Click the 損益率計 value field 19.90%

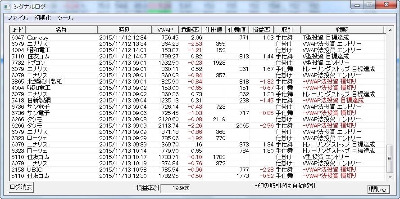click(x=176, y=188)
